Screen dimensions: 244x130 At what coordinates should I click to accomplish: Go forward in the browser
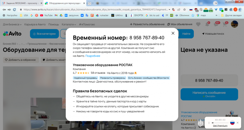[9, 10]
